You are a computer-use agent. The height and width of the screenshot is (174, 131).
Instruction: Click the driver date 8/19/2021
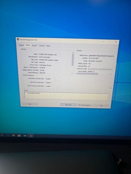tap(95, 61)
